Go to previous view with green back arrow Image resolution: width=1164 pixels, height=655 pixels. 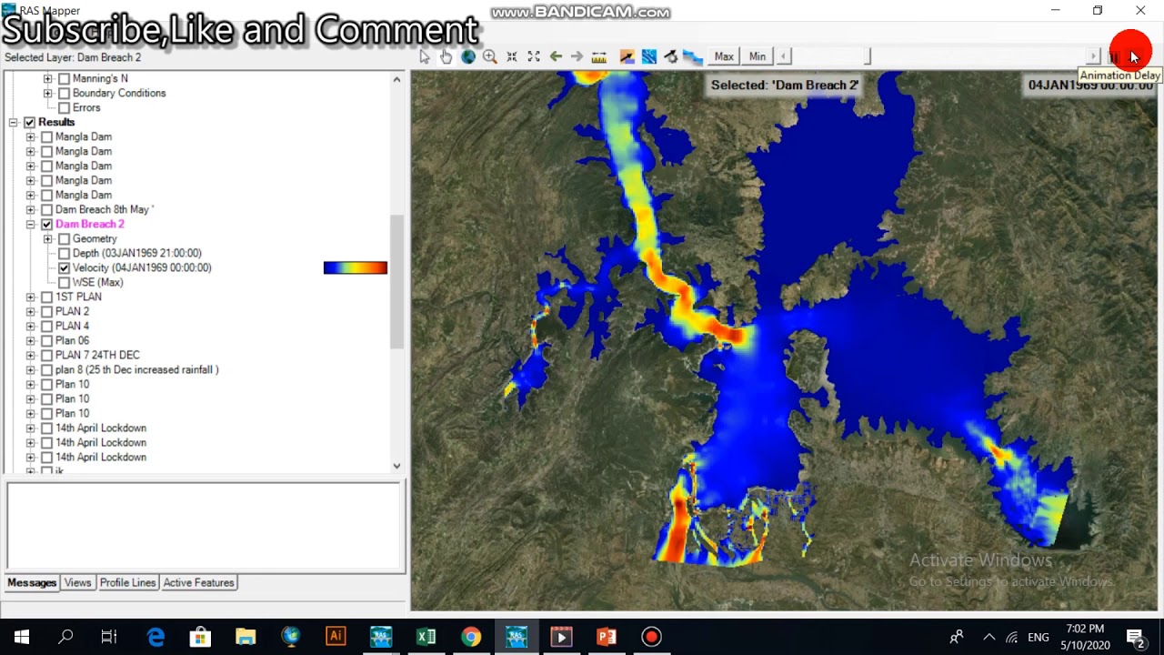[x=556, y=56]
